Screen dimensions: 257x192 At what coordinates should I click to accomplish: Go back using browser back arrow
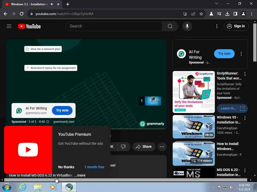pos(6,14)
